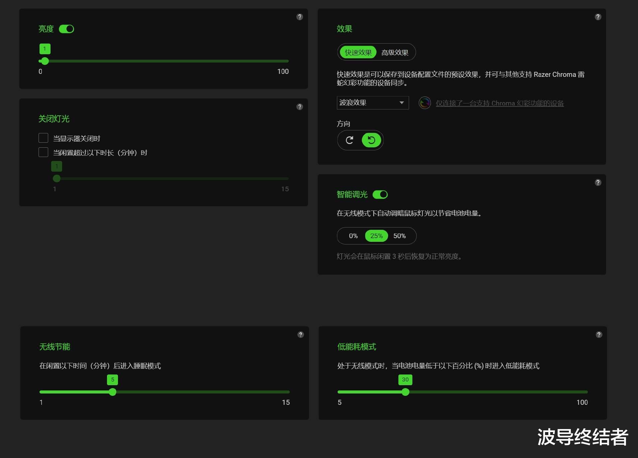Click help icon in 亮度 brightness panel

pyautogui.click(x=299, y=17)
